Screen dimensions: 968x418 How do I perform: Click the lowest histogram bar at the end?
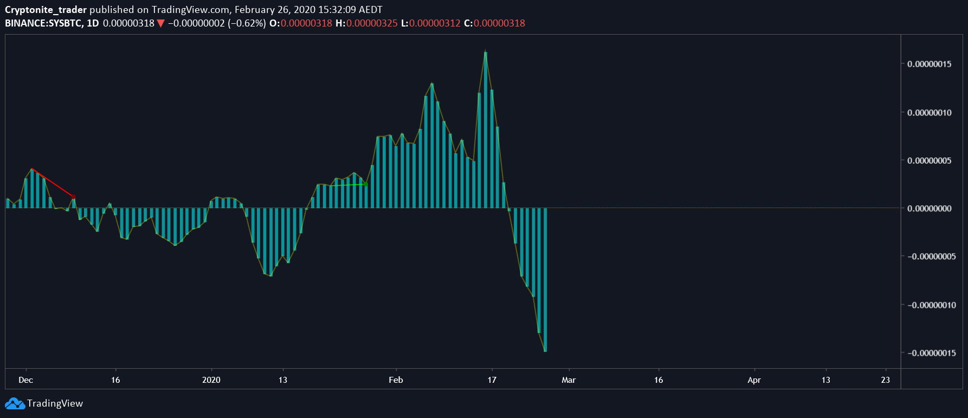[545, 280]
